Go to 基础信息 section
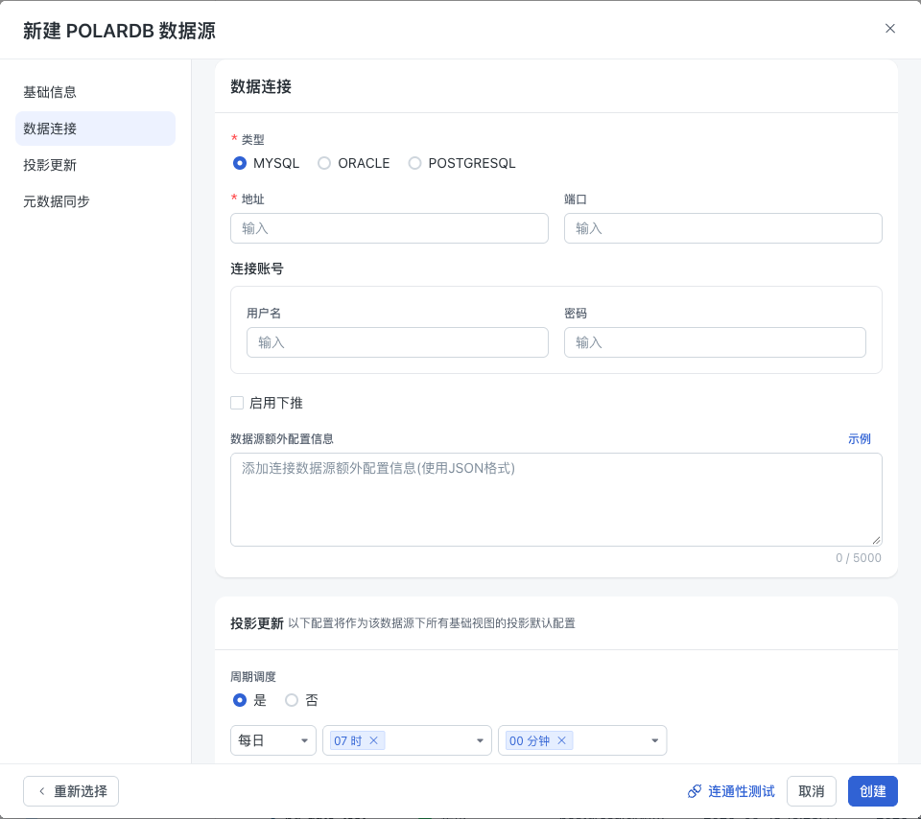Viewport: 921px width, 819px height. (x=95, y=92)
